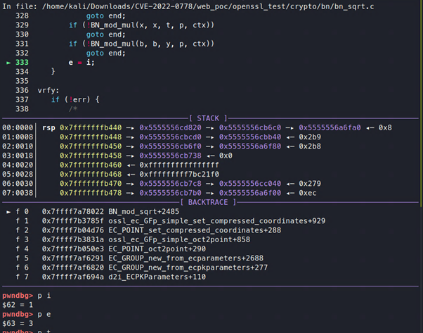The image size is (423, 333).
Task: Click the 'p e' command line
Action: point(27,315)
